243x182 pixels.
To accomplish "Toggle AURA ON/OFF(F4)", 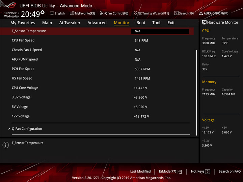I will click(x=216, y=13).
